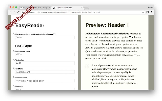The height and width of the screenshot is (101, 162).
Task: Click the Background color label
Action: click(23, 51)
